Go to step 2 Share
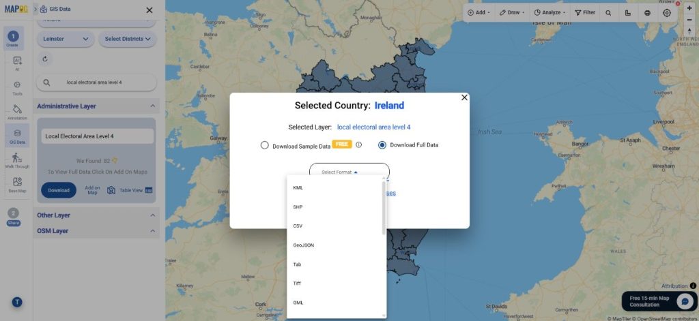The width and height of the screenshot is (699, 321). coord(13,217)
